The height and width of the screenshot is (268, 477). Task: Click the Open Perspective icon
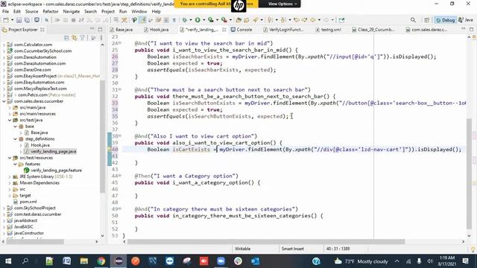click(x=426, y=20)
